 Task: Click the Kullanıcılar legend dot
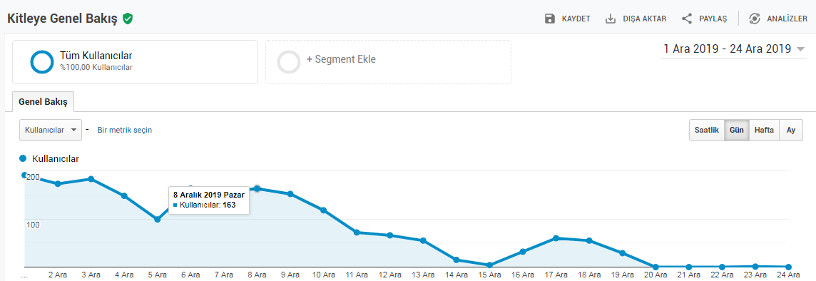pos(23,158)
